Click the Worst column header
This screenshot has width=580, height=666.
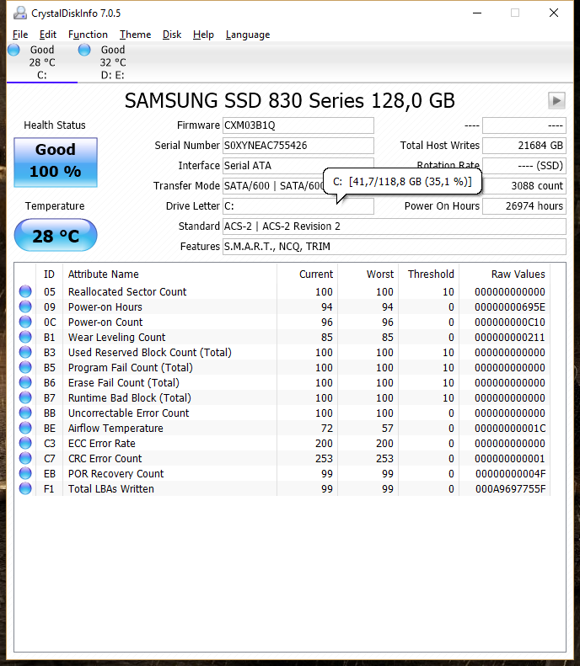coord(368,274)
